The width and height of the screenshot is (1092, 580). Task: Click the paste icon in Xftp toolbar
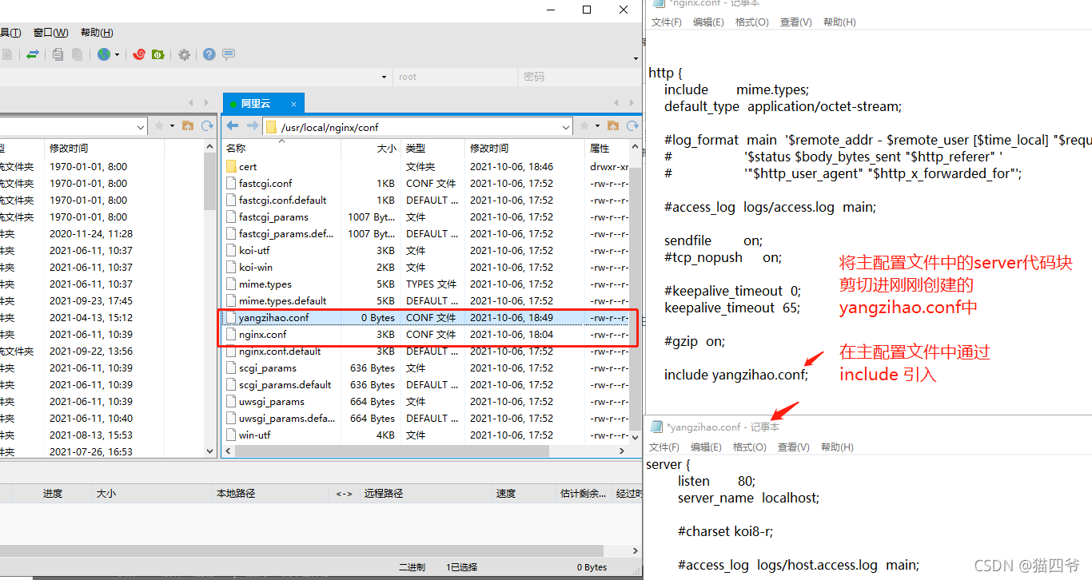[x=77, y=54]
